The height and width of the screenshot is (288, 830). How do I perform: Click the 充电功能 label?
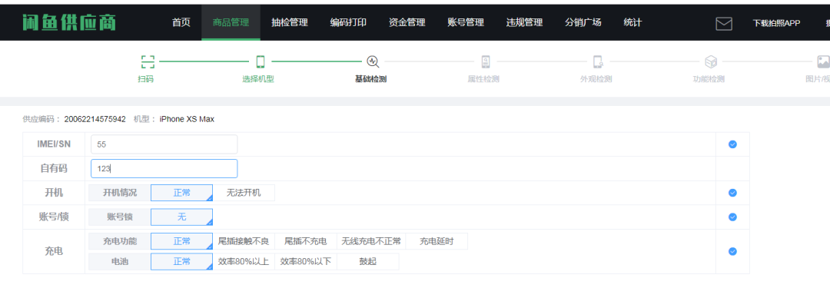point(120,241)
